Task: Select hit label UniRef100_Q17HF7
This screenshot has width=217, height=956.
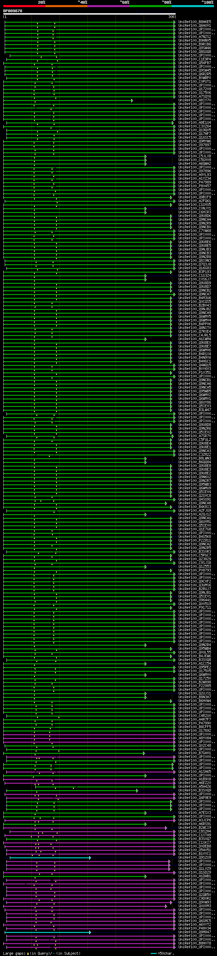Action: point(195,134)
